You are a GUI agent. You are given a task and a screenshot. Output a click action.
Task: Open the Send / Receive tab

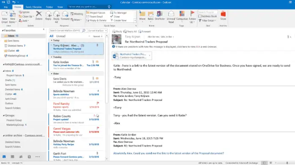click(33, 7)
